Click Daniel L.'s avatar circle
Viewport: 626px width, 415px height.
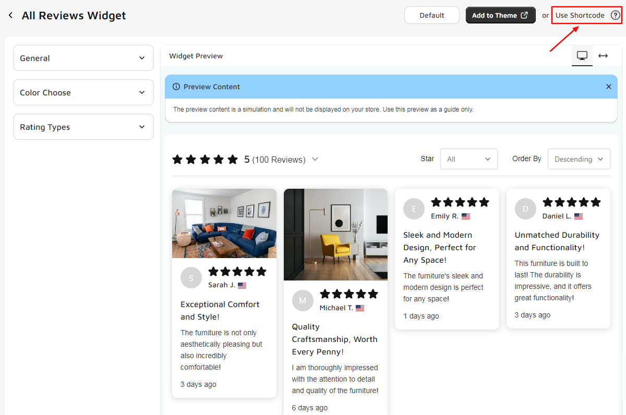pos(525,209)
